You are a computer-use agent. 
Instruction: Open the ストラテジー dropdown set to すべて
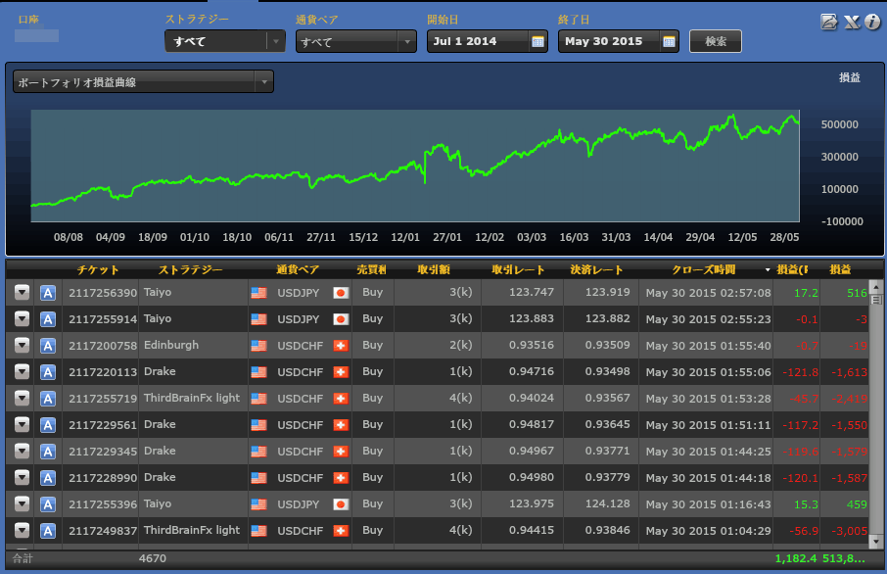pos(225,41)
